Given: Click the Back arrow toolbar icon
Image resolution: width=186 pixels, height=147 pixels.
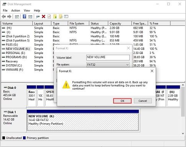Looking at the screenshot, I should (x=4, y=16).
